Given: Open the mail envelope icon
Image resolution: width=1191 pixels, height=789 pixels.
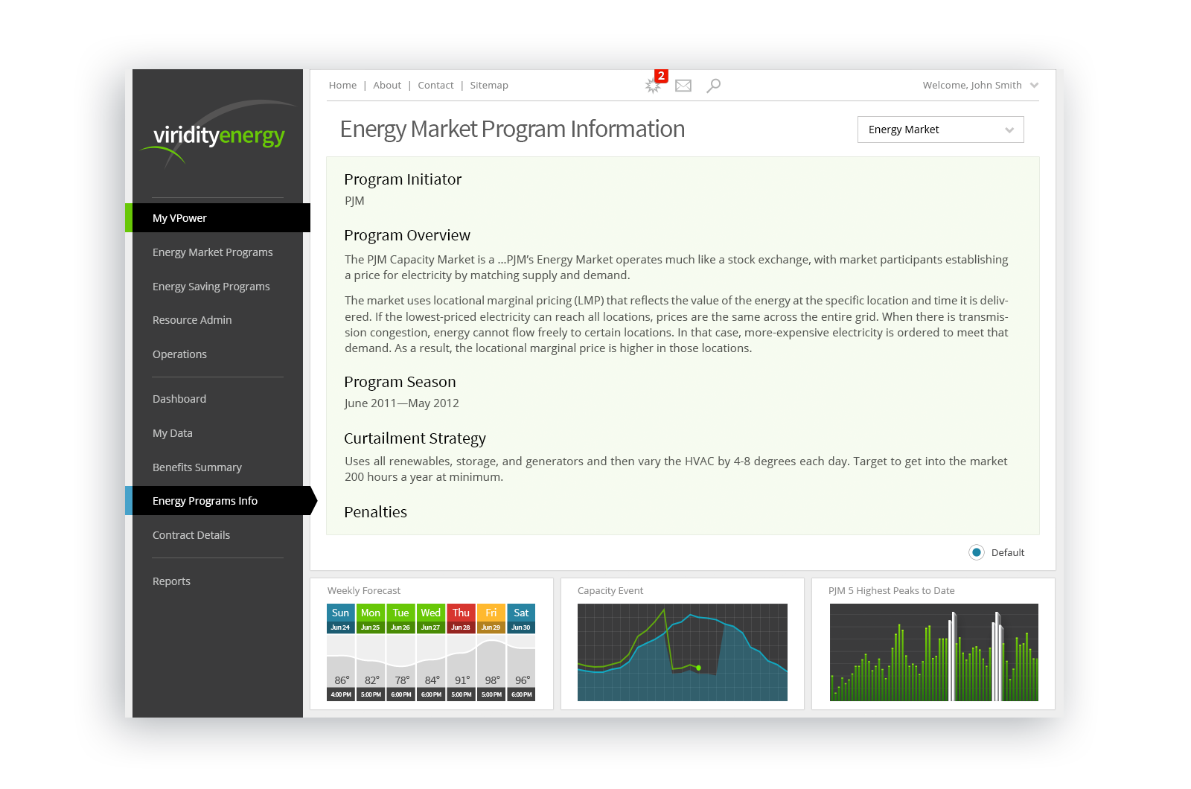Looking at the screenshot, I should point(683,86).
